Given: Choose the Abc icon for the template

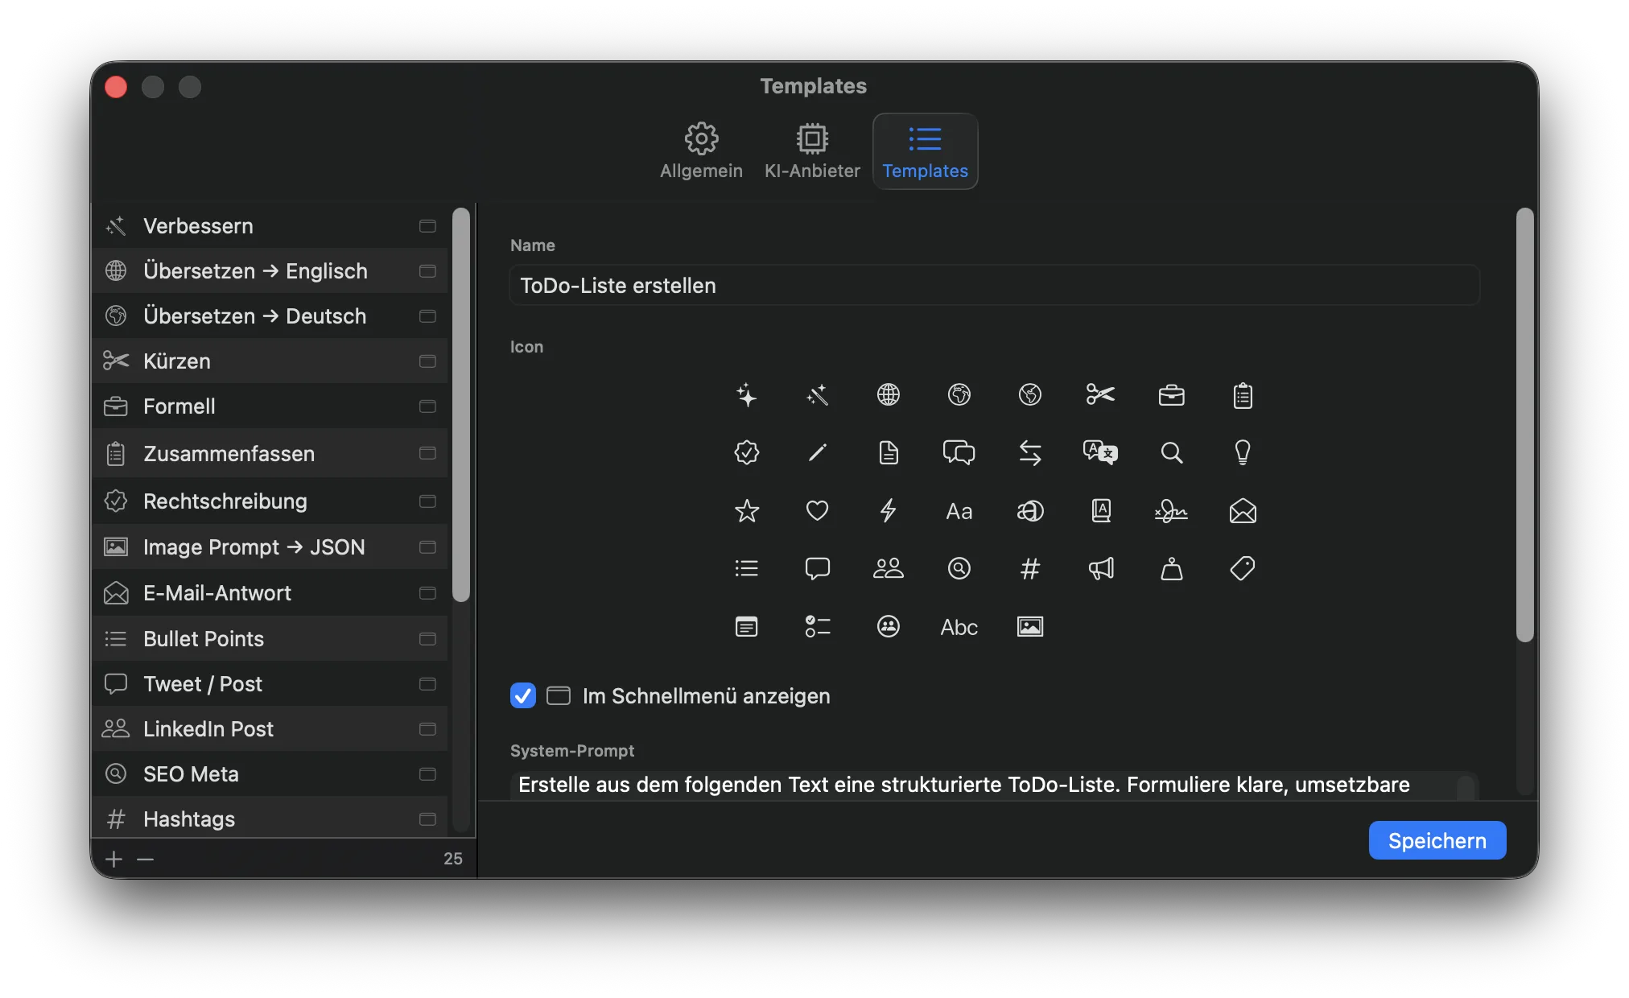Looking at the screenshot, I should tap(958, 627).
